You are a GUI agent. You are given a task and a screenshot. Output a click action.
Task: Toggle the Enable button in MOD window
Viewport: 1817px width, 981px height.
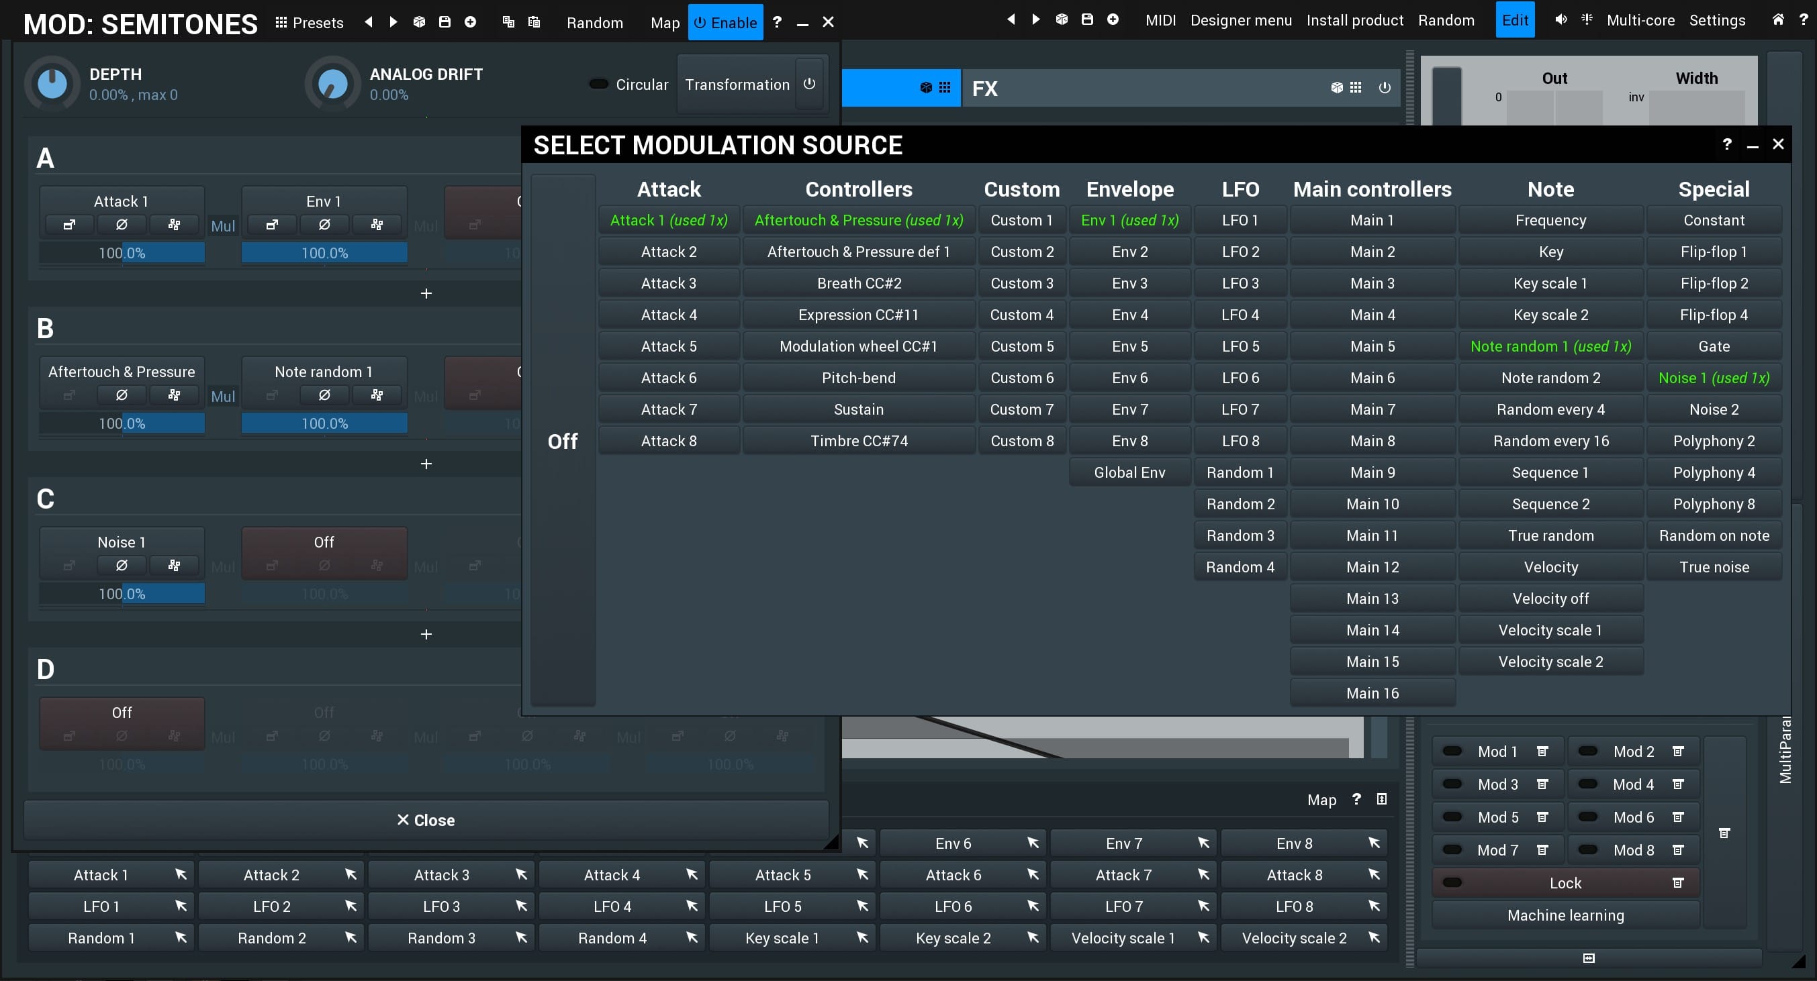tap(725, 23)
